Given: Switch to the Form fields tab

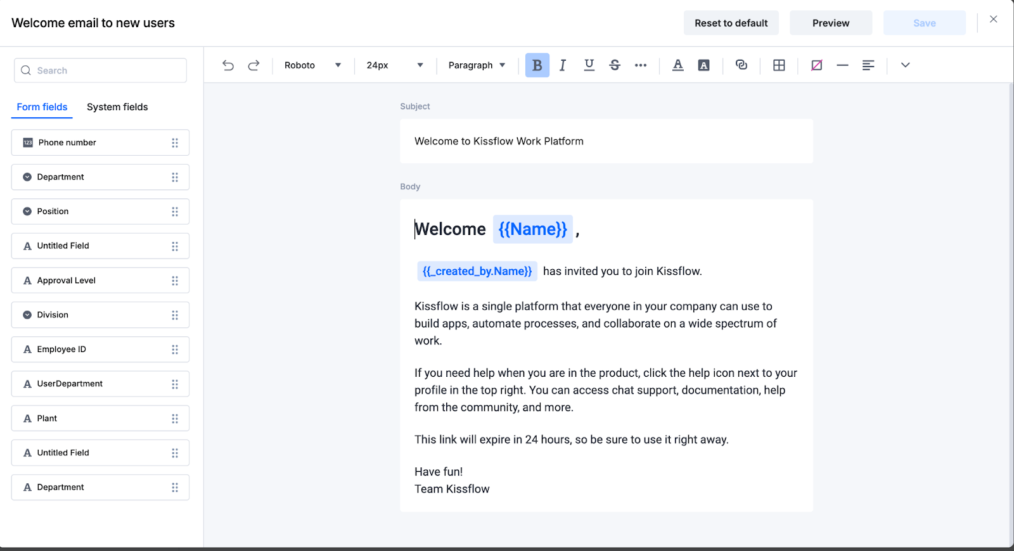Looking at the screenshot, I should click(42, 107).
